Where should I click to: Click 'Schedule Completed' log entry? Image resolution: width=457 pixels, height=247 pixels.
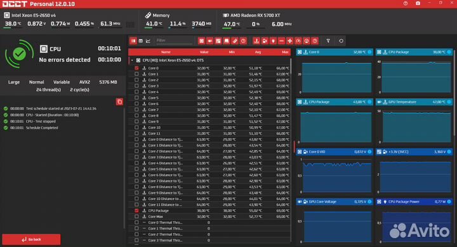(42, 128)
